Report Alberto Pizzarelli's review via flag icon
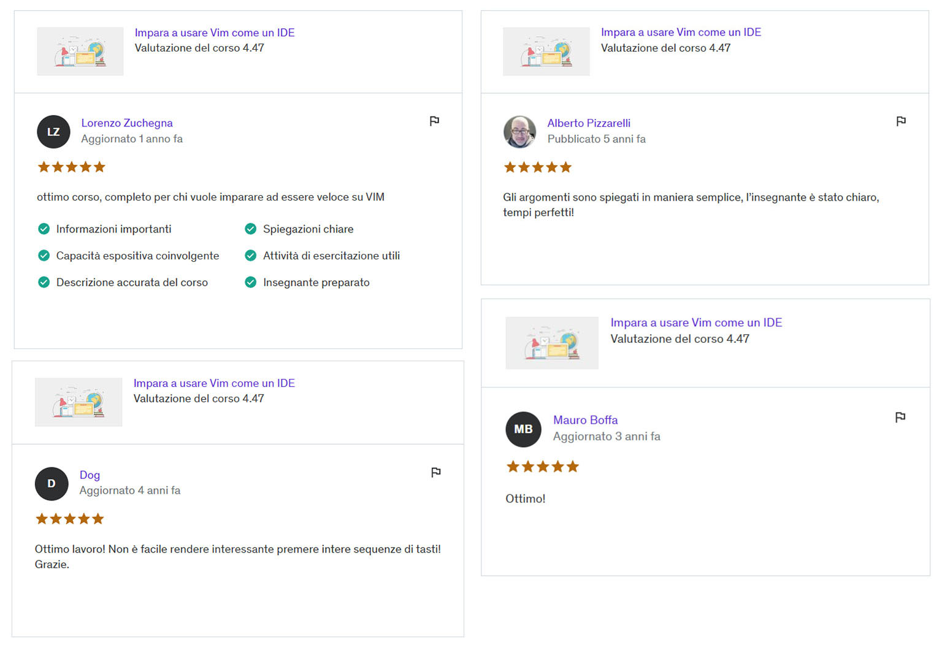 900,121
